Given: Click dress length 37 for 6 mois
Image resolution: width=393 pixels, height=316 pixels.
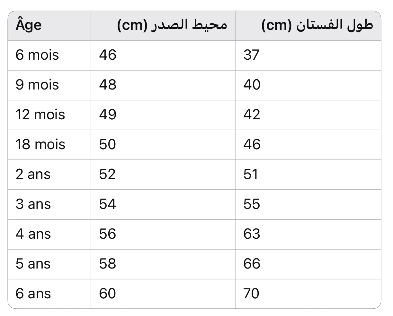Looking at the screenshot, I should coord(251,55).
